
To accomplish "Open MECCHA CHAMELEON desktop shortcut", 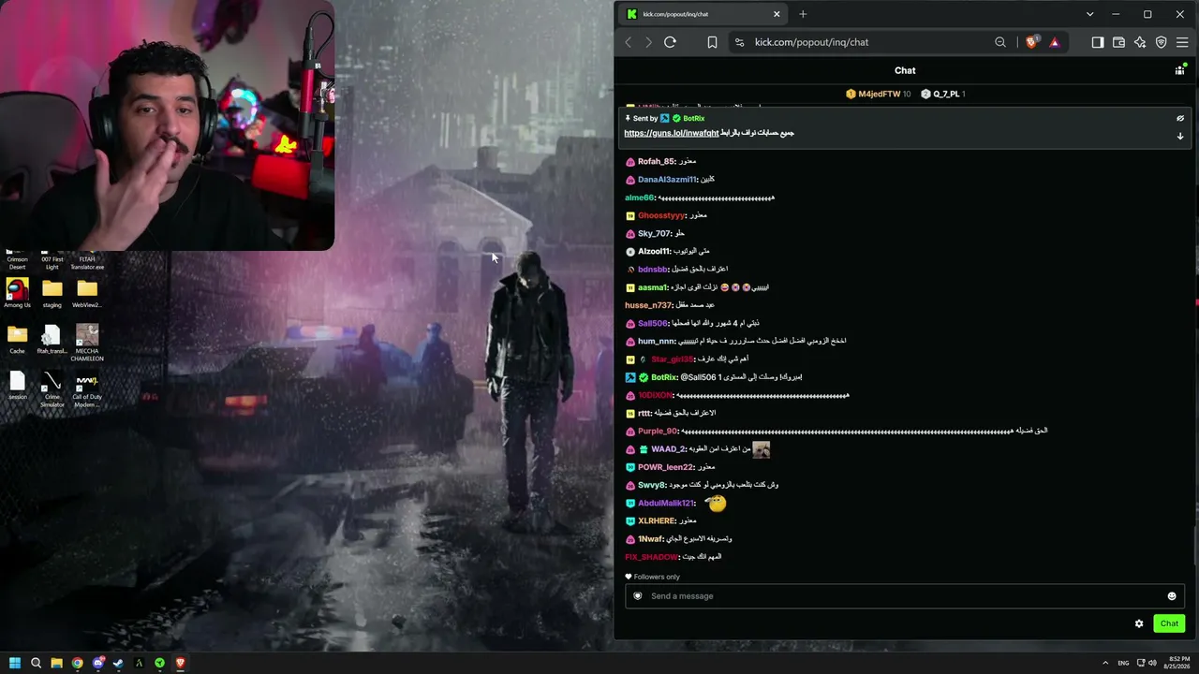I will click(x=87, y=343).
